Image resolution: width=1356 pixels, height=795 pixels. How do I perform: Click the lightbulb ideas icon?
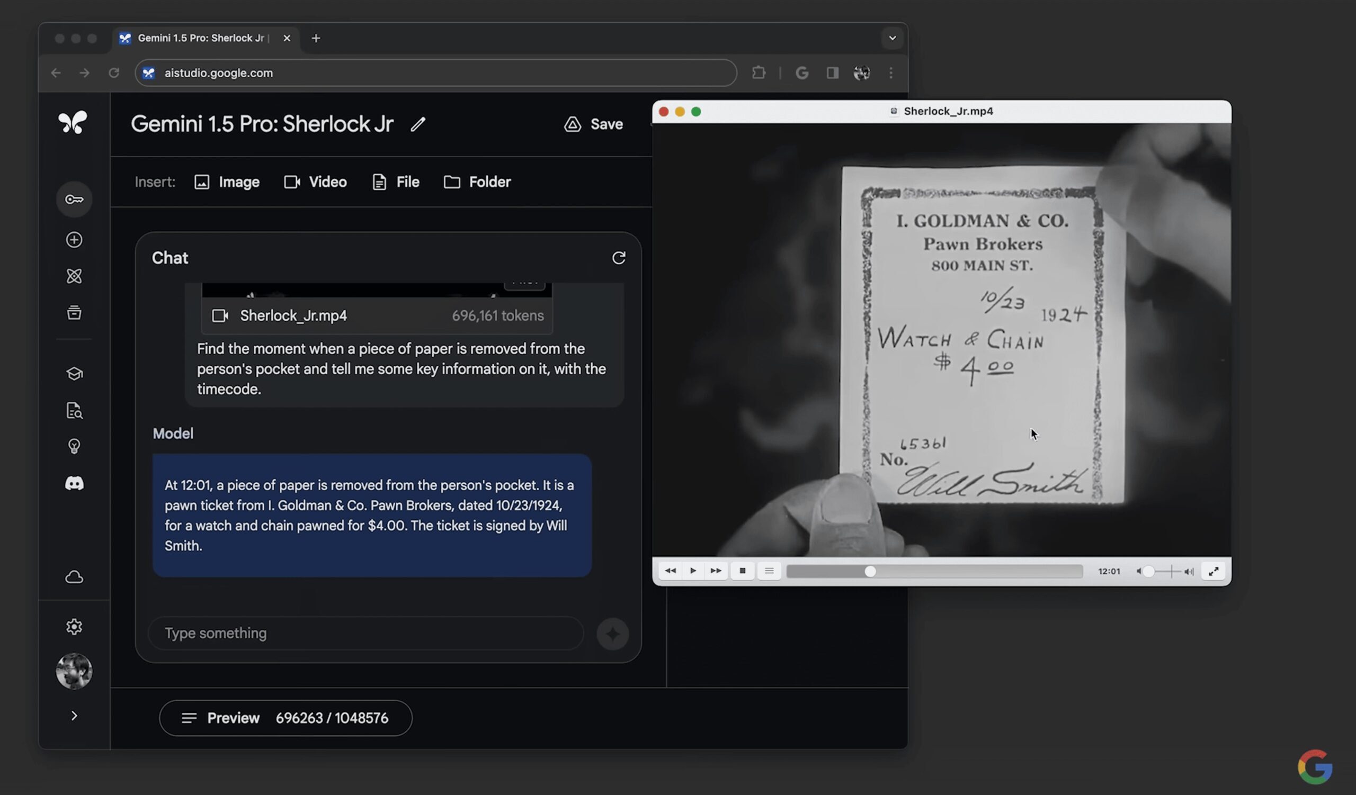coord(74,446)
